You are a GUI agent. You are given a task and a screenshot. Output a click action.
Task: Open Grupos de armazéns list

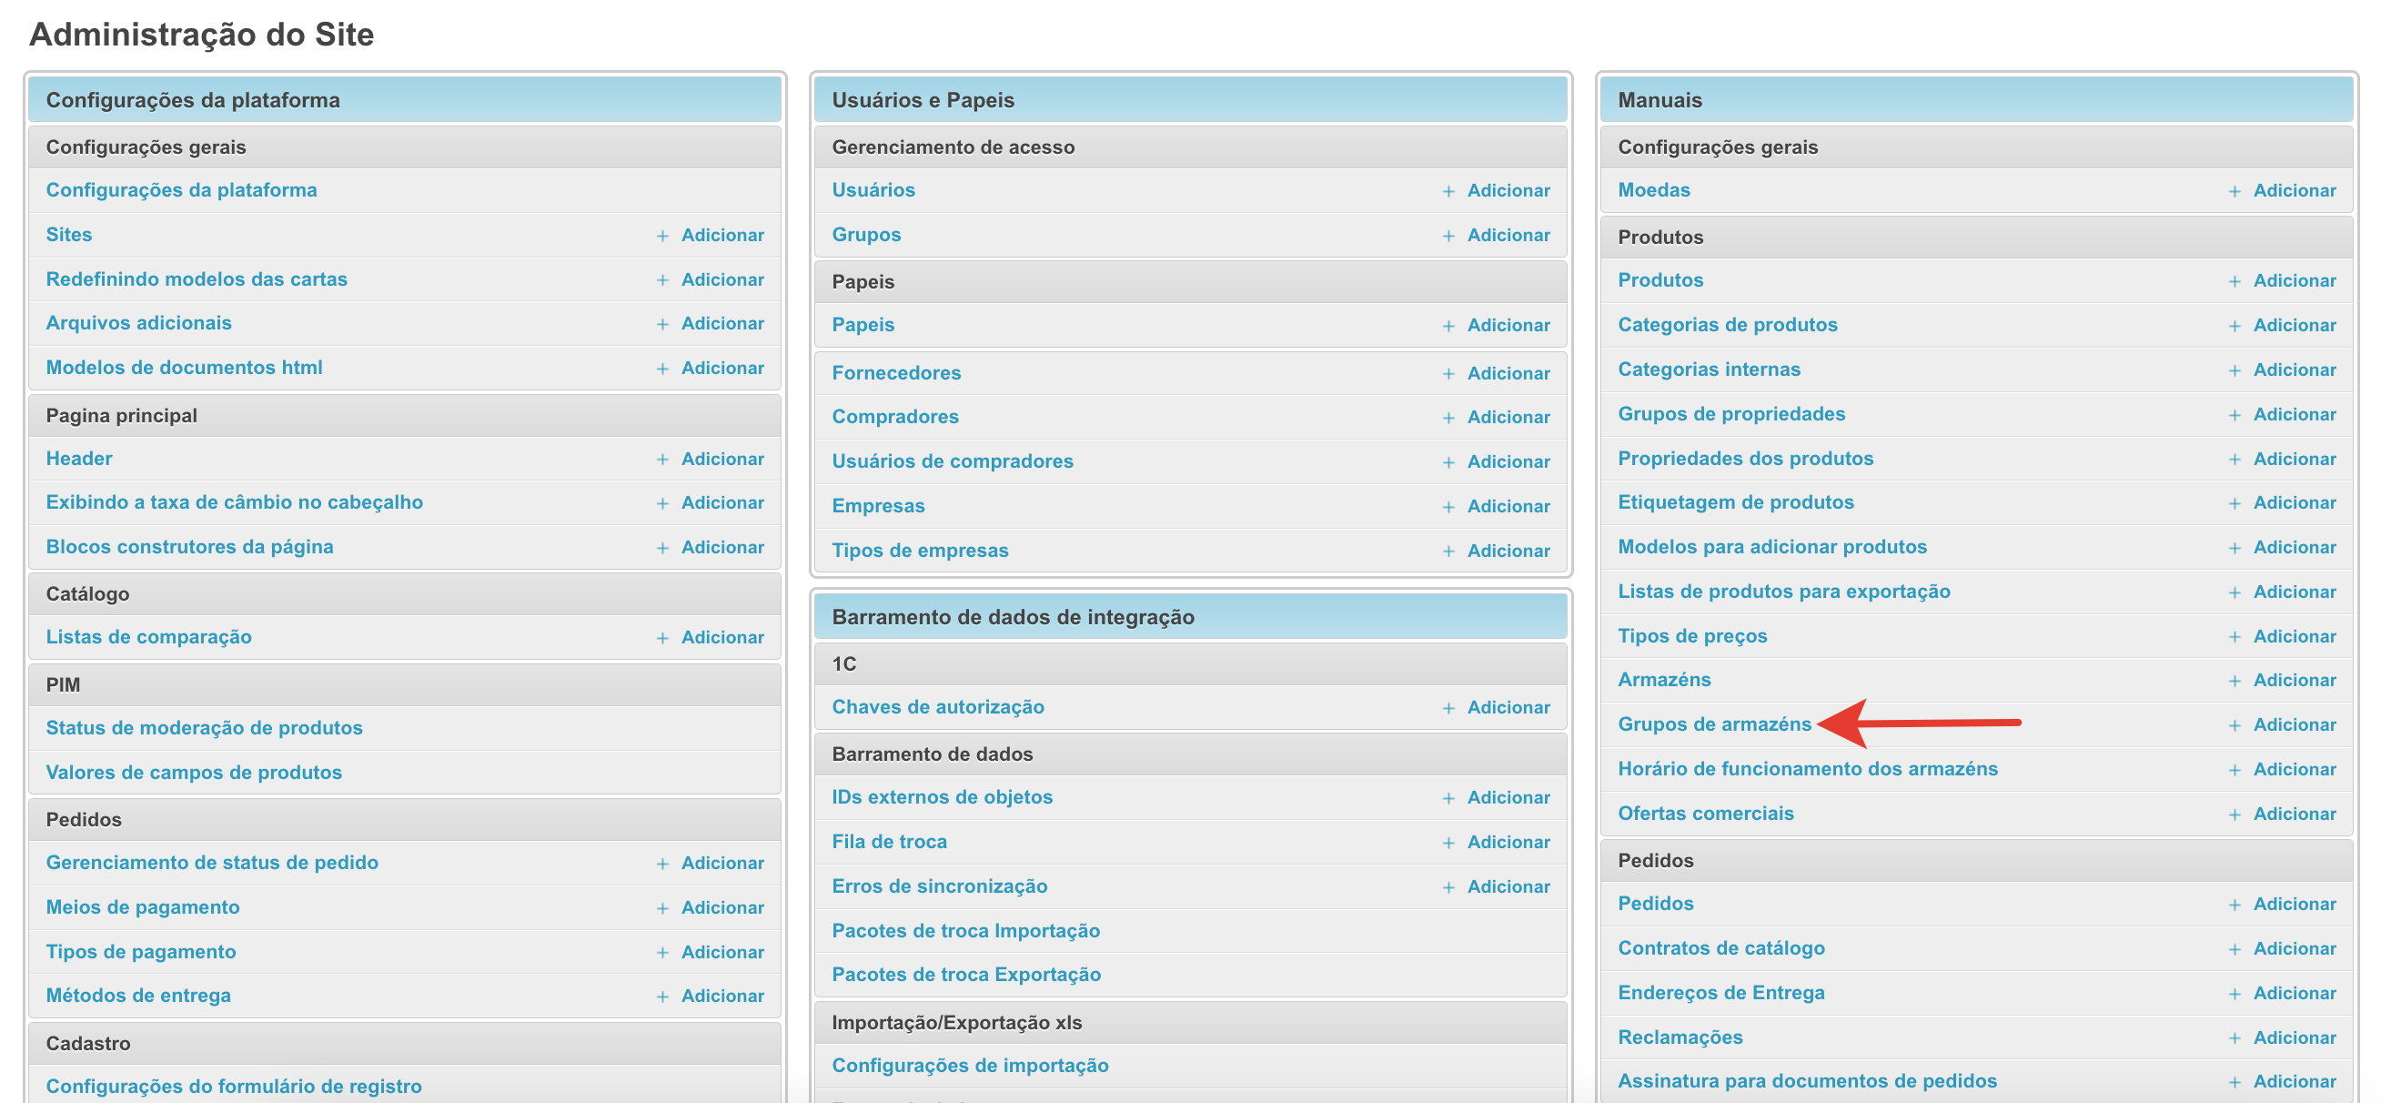coord(1713,724)
